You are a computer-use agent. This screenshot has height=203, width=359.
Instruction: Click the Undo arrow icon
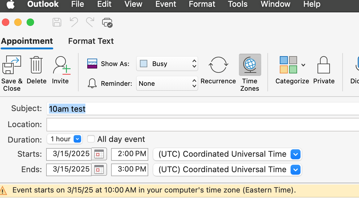(74, 23)
